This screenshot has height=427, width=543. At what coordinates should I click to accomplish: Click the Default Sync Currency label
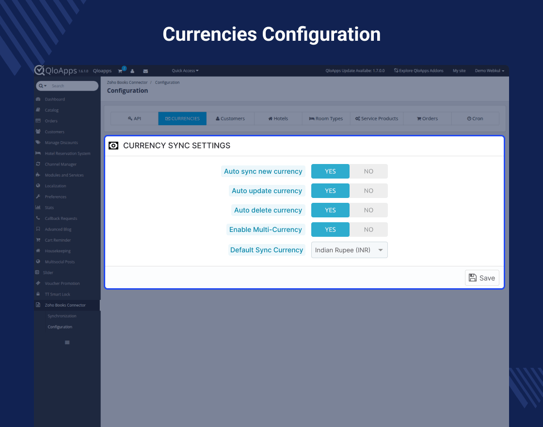267,250
